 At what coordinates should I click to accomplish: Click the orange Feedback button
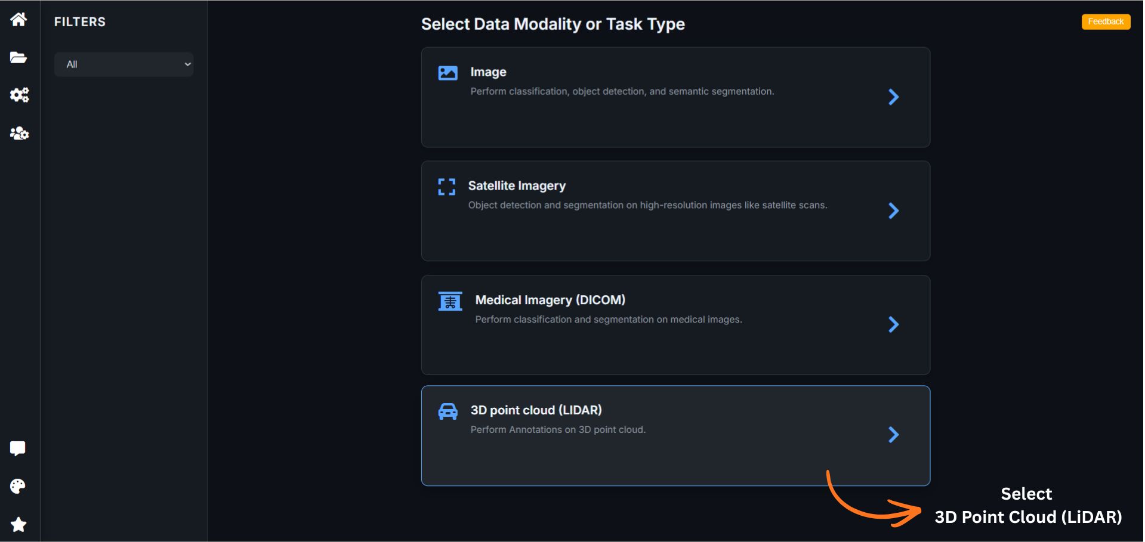click(x=1105, y=21)
